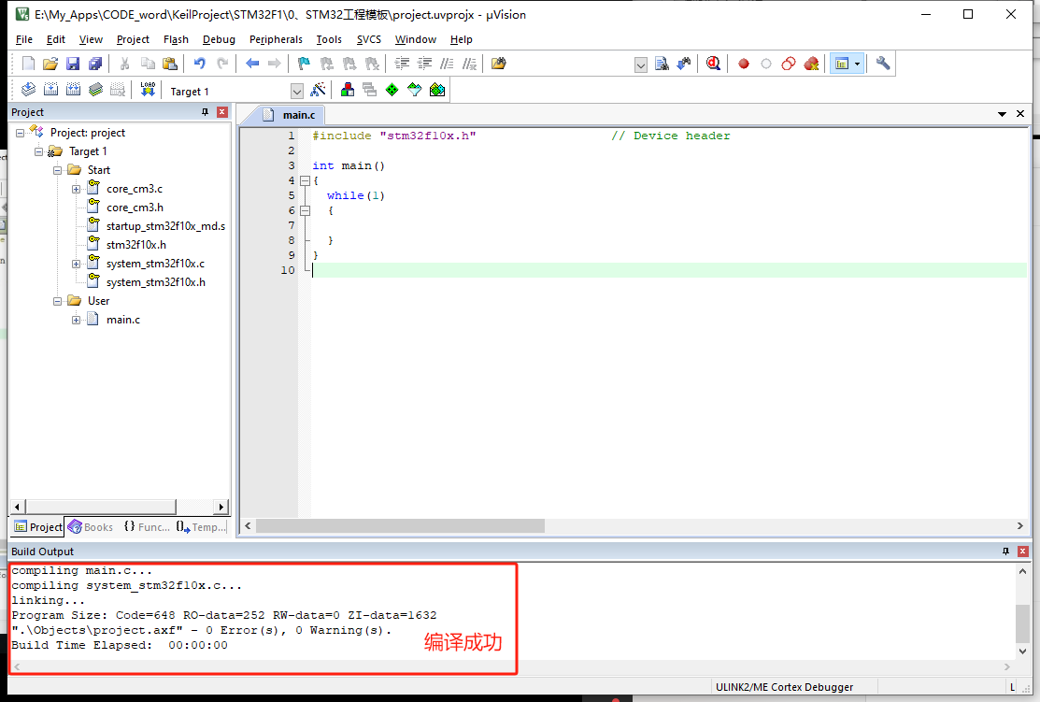Viewport: 1040px width, 702px height.
Task: Switch to the Functions panel tab
Action: (x=147, y=527)
